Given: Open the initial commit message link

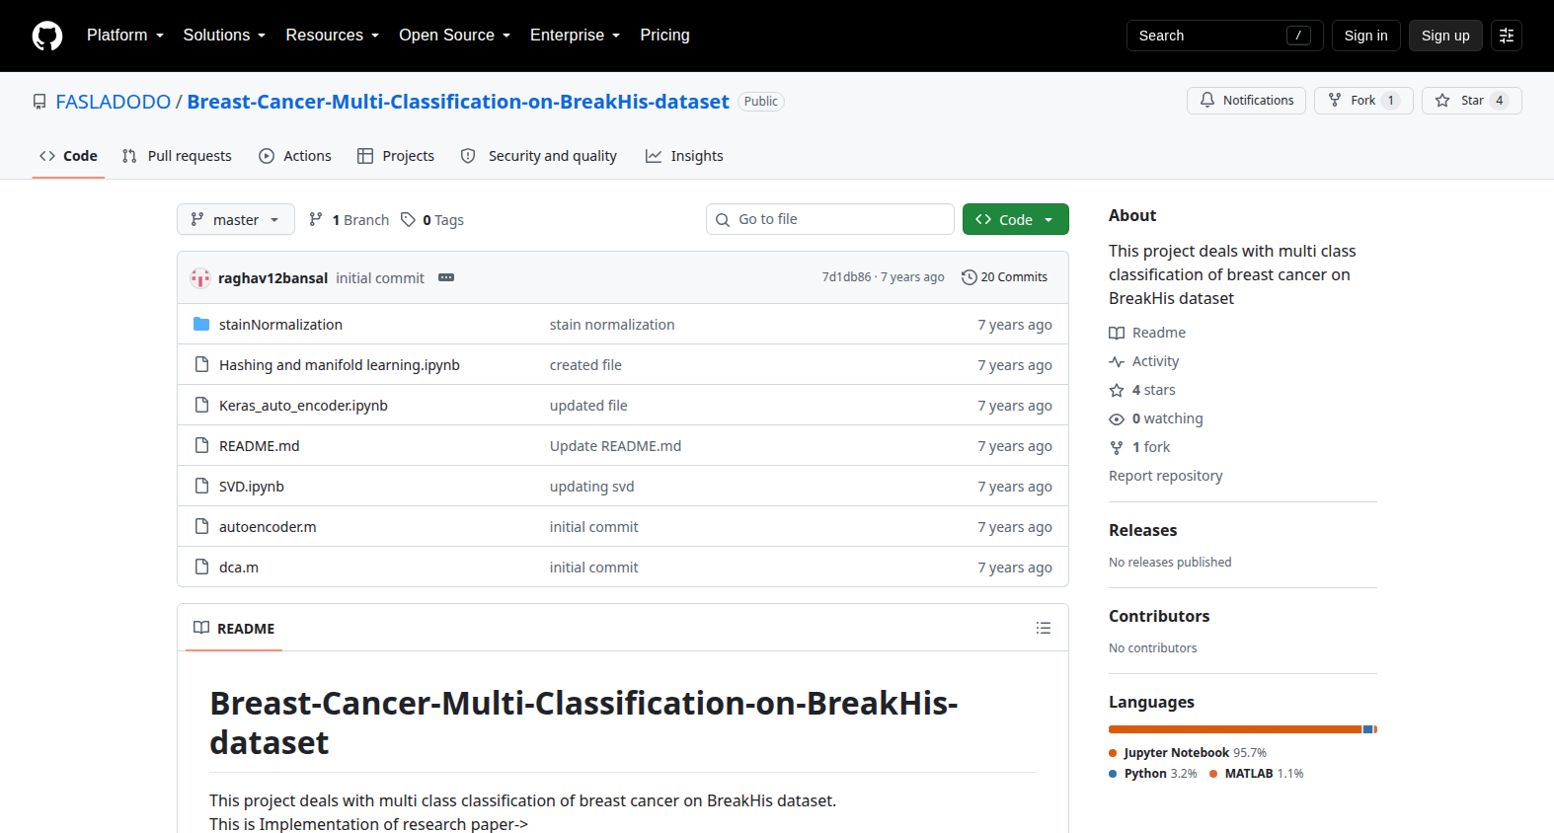Looking at the screenshot, I should (x=380, y=278).
